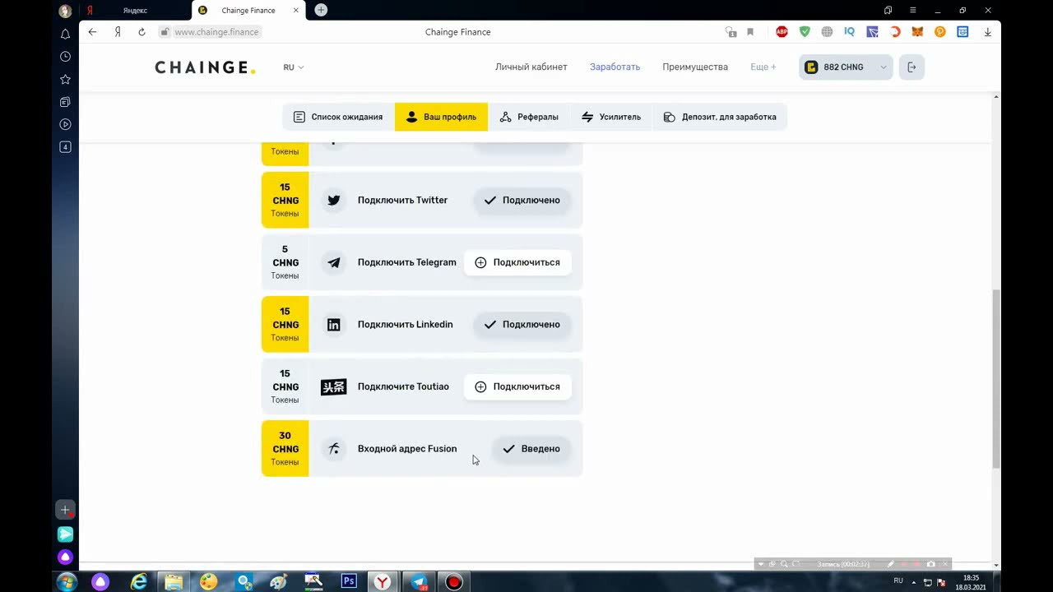Open the Усилитель tab
Image resolution: width=1053 pixels, height=592 pixels.
[x=611, y=117]
